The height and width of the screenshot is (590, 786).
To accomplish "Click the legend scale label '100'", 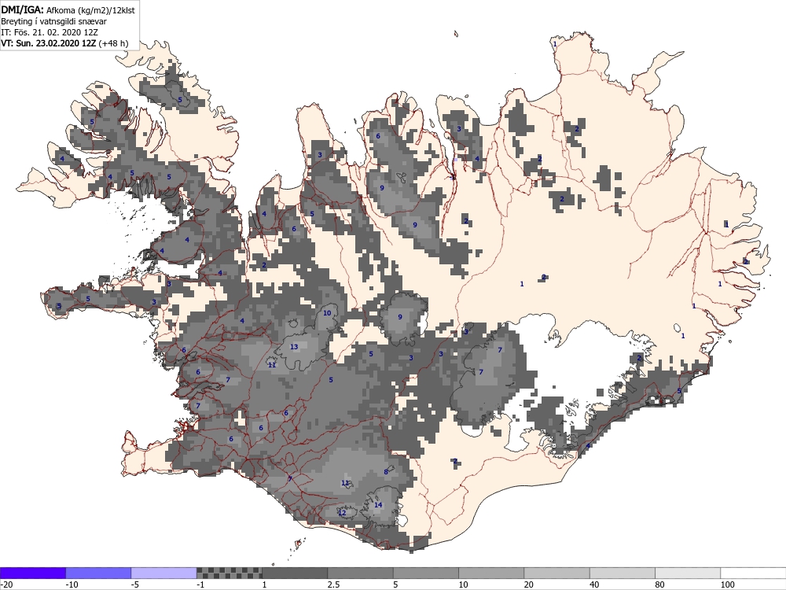I will point(728,584).
